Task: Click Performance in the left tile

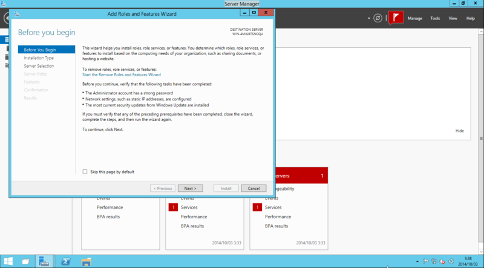Action: coord(110,207)
